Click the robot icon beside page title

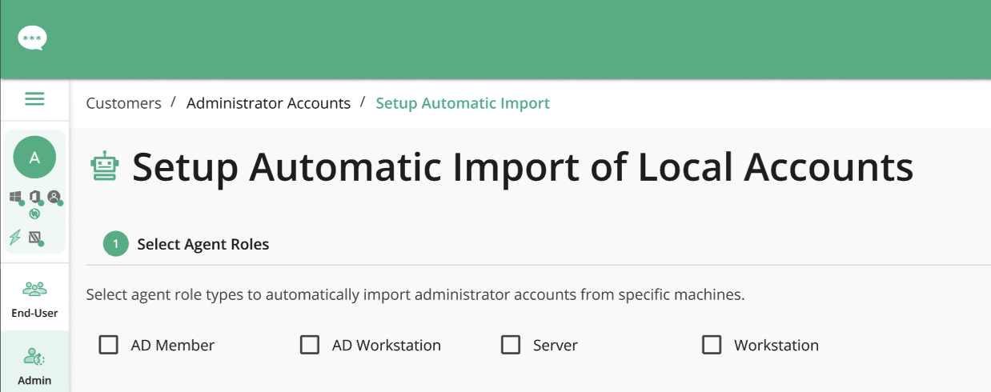(104, 167)
